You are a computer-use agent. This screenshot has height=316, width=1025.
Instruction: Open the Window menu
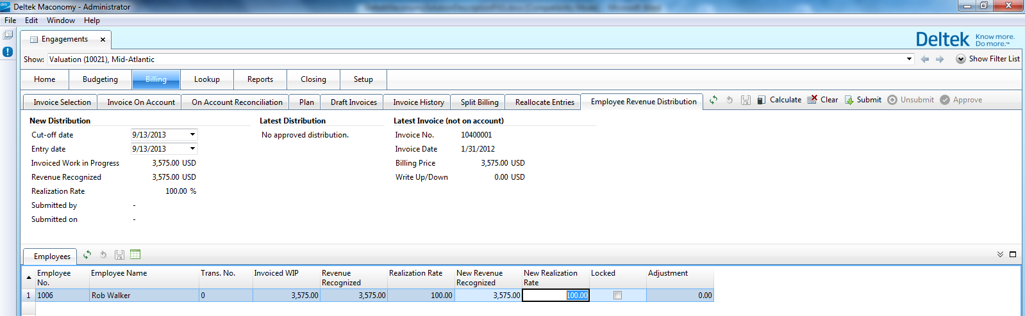click(x=60, y=20)
